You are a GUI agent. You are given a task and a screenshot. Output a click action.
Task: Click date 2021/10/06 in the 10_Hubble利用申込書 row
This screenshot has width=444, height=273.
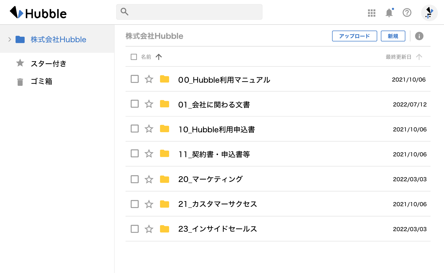pos(410,129)
